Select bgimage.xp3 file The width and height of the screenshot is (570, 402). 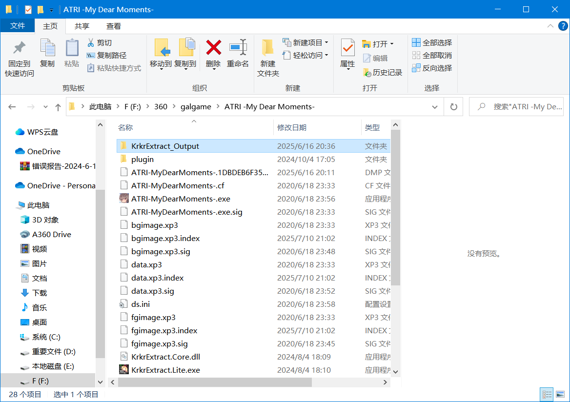click(253, 225)
